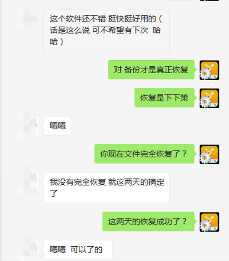Click the avatar next to "这两天的恢复成功了？"

[209, 222]
